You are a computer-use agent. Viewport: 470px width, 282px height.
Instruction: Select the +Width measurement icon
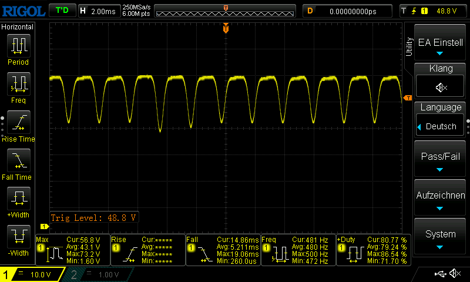pyautogui.click(x=19, y=199)
